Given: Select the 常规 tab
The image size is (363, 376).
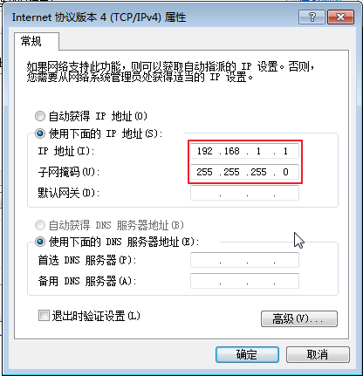Looking at the screenshot, I should (31, 42).
